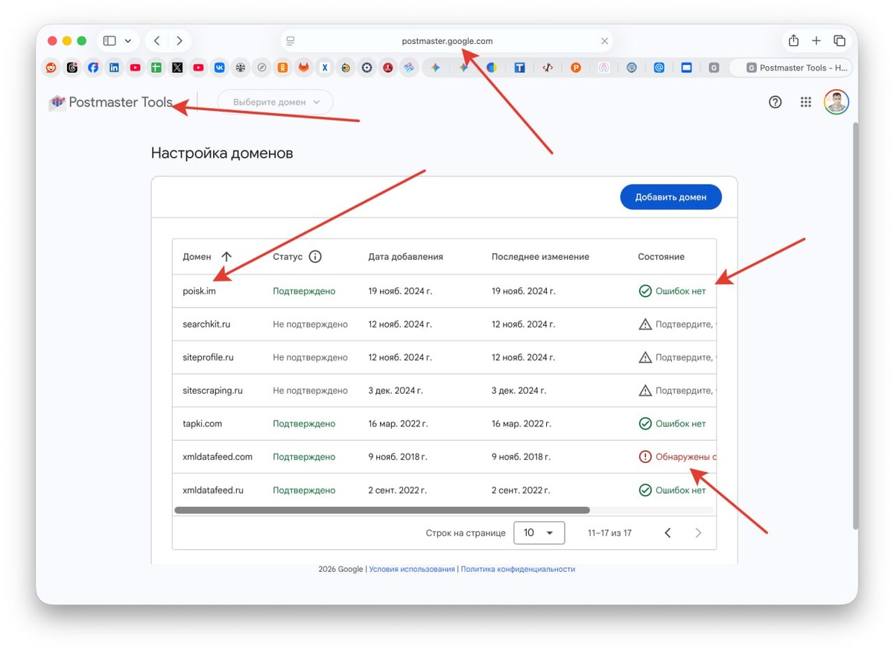
Task: Open the VK pinned tab
Action: tap(220, 67)
